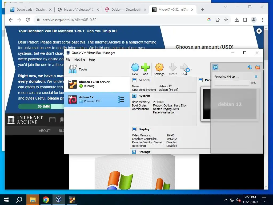
Task: Switch to Debian -- Download Chrome tab
Action: (x=126, y=10)
